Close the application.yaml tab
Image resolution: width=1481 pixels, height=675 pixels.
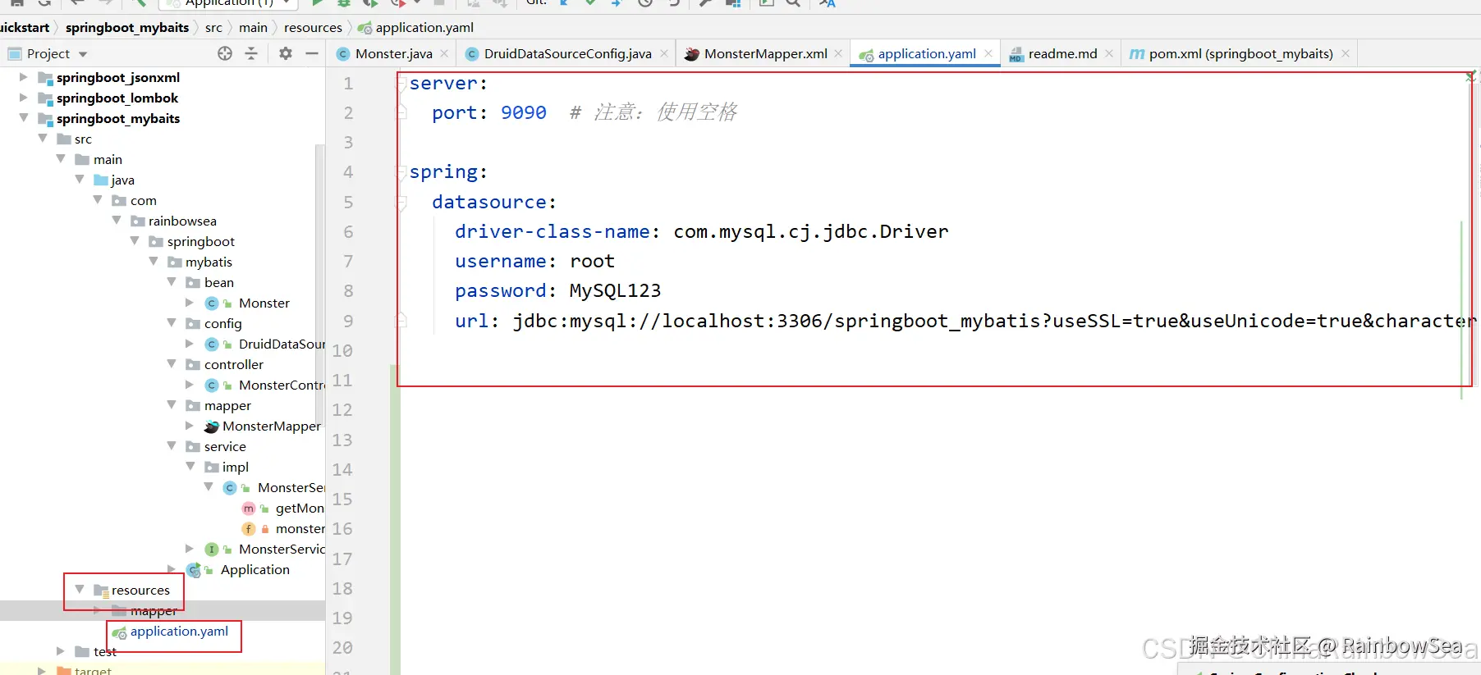[x=988, y=53]
